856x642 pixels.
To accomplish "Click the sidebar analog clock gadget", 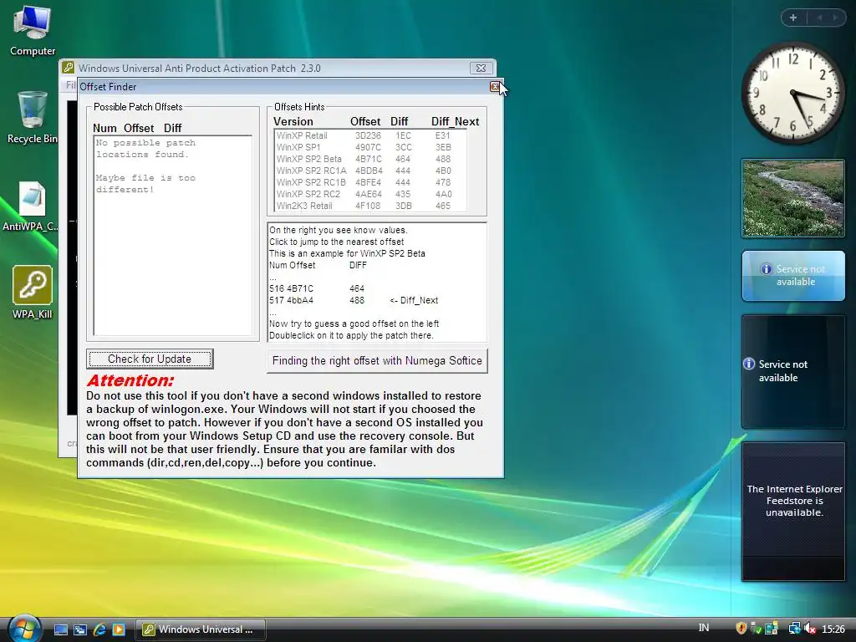I will pos(792,94).
